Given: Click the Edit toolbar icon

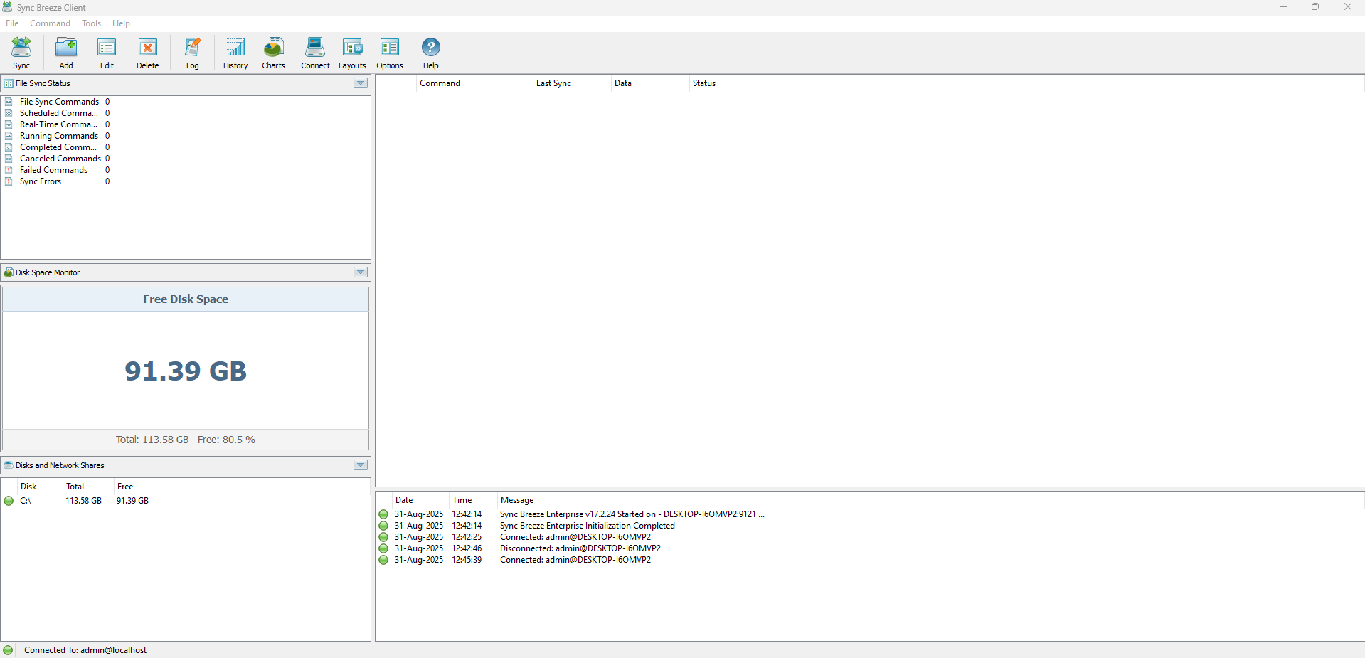Looking at the screenshot, I should (107, 53).
